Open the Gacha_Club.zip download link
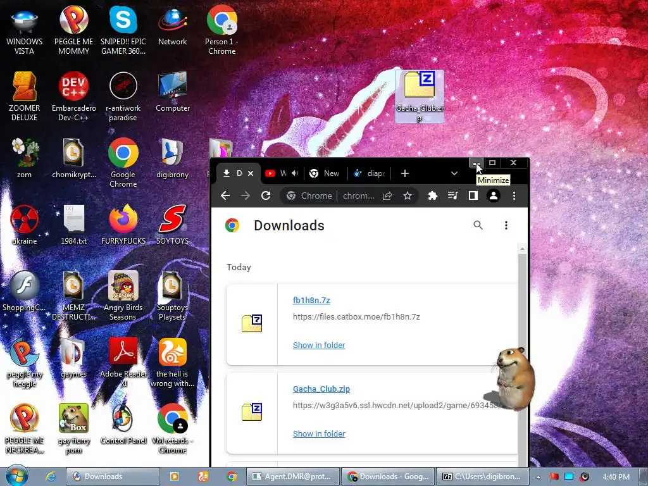Image resolution: width=648 pixels, height=486 pixels. pos(321,389)
